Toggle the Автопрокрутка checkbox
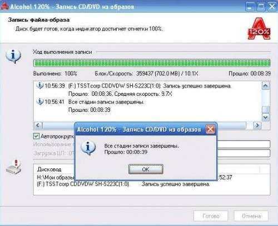The height and width of the screenshot is (226, 278). 36,136
